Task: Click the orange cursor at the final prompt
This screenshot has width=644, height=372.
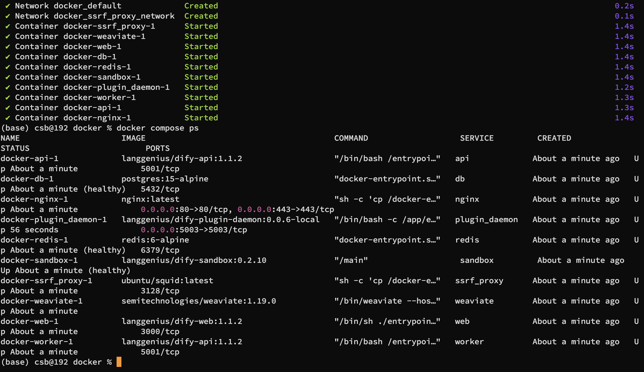Action: (119, 362)
